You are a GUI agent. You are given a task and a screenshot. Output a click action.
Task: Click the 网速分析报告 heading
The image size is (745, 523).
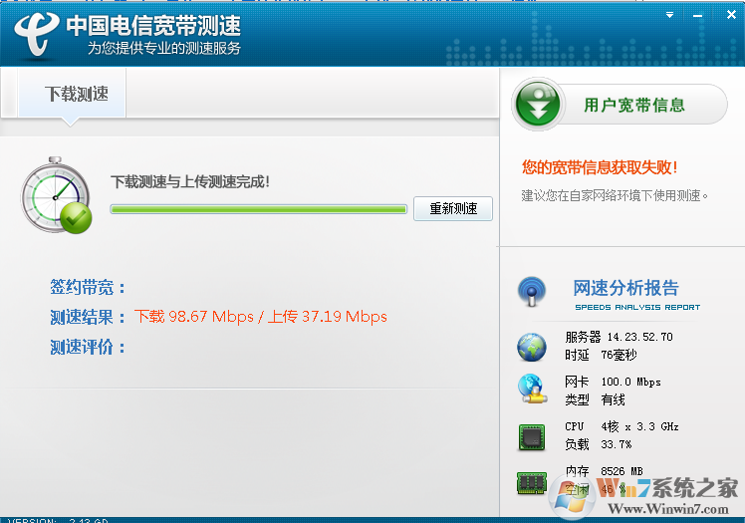pyautogui.click(x=625, y=288)
